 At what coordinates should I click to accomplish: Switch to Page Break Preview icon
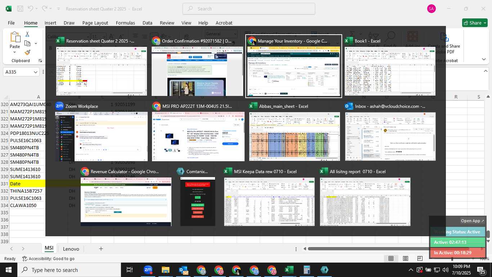[x=420, y=259]
